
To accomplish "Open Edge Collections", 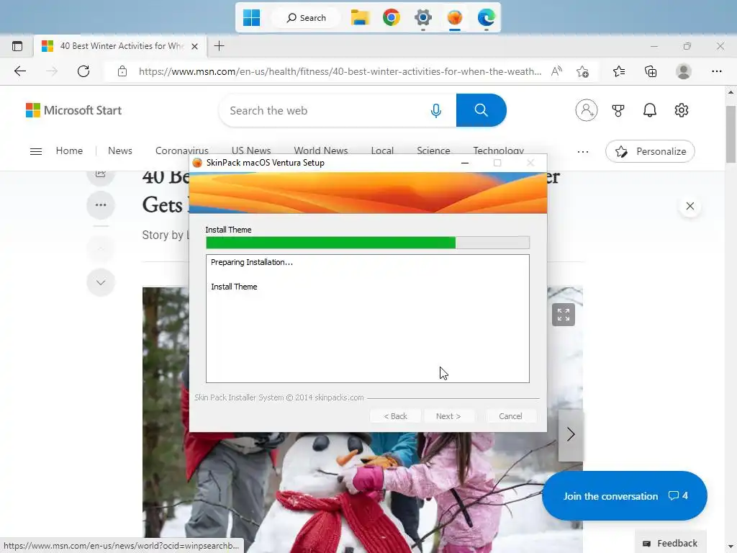I will [x=651, y=71].
